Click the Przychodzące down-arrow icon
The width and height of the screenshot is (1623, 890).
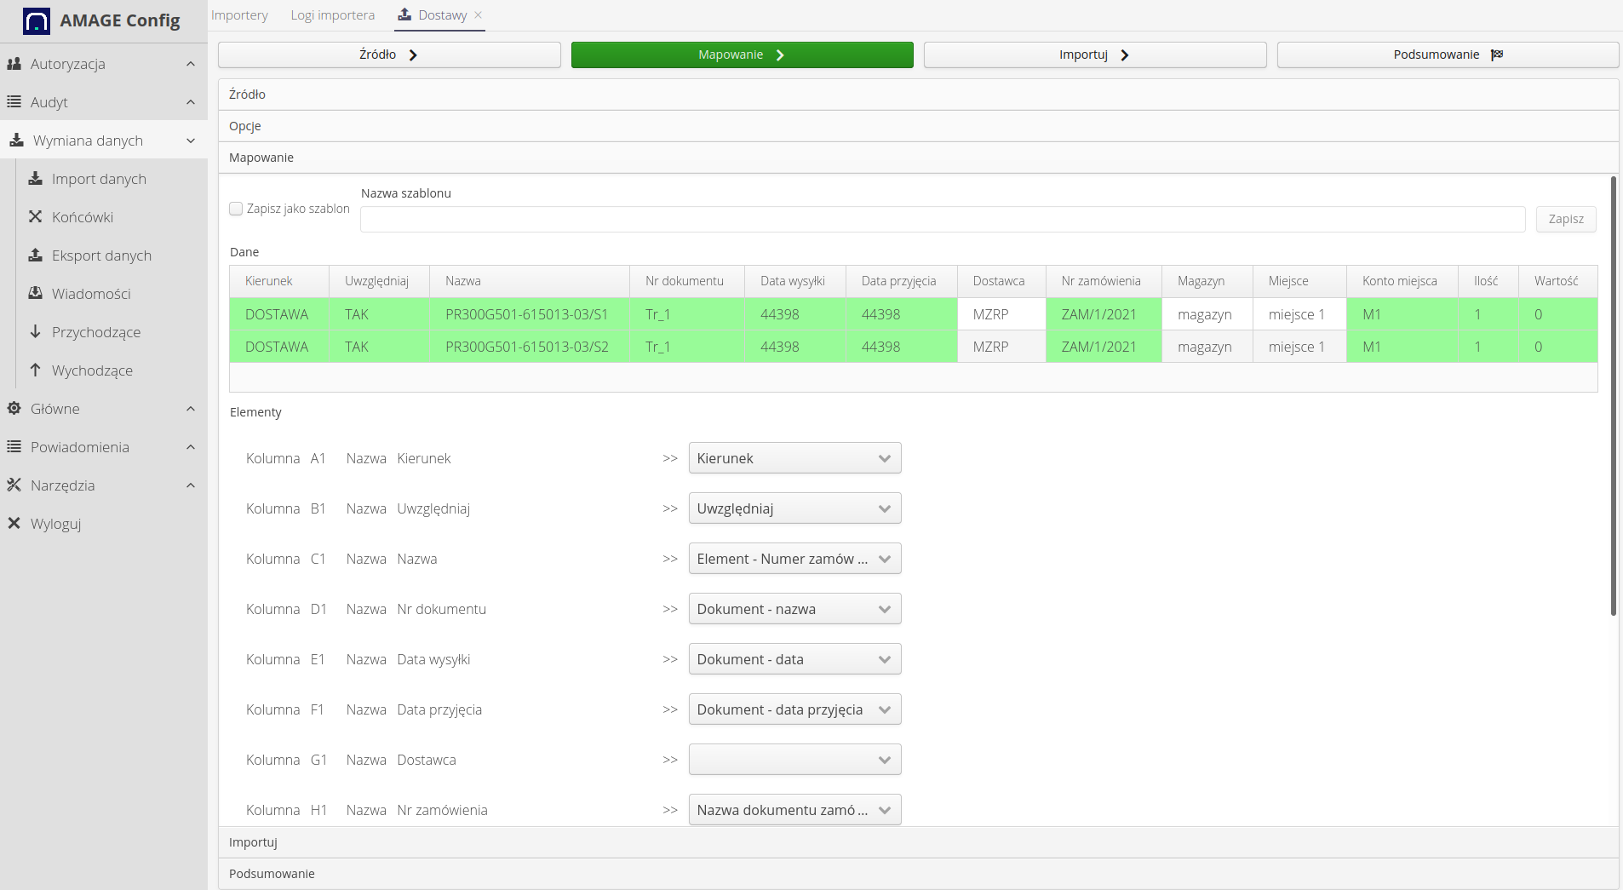click(x=36, y=332)
